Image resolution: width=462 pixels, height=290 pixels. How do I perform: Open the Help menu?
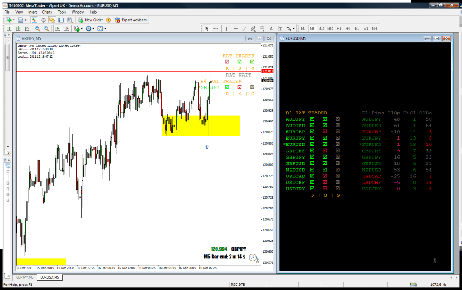click(93, 12)
